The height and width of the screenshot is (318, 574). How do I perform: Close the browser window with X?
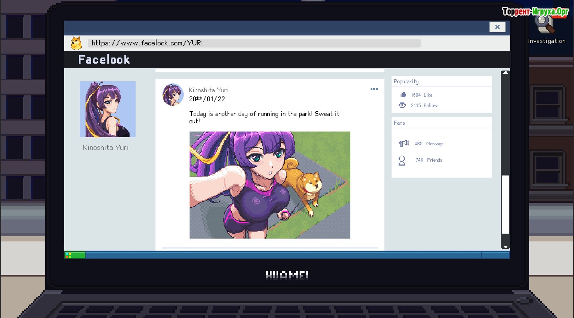pyautogui.click(x=497, y=27)
